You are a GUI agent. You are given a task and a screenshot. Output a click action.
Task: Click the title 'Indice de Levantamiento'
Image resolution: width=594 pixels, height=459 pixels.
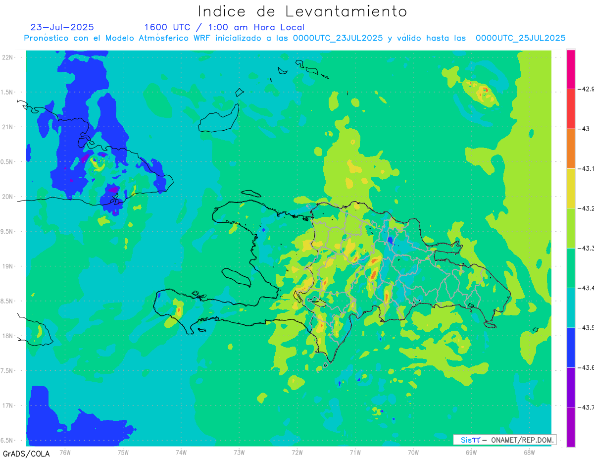pos(302,11)
